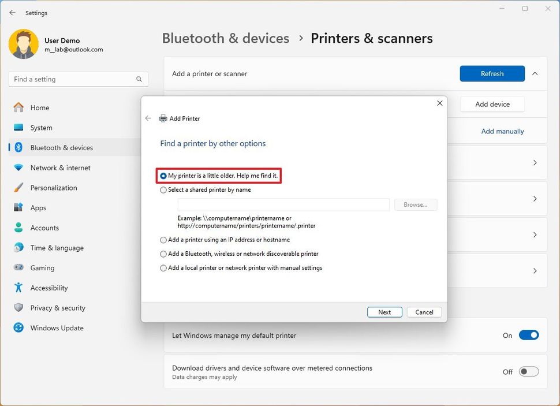
Task: Disable 'Let Windows manage my default printer'
Action: (x=529, y=335)
